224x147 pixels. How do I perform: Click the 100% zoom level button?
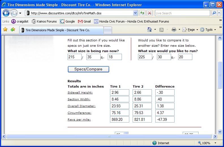click(x=204, y=143)
